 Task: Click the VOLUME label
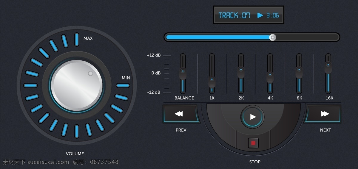[75, 154]
